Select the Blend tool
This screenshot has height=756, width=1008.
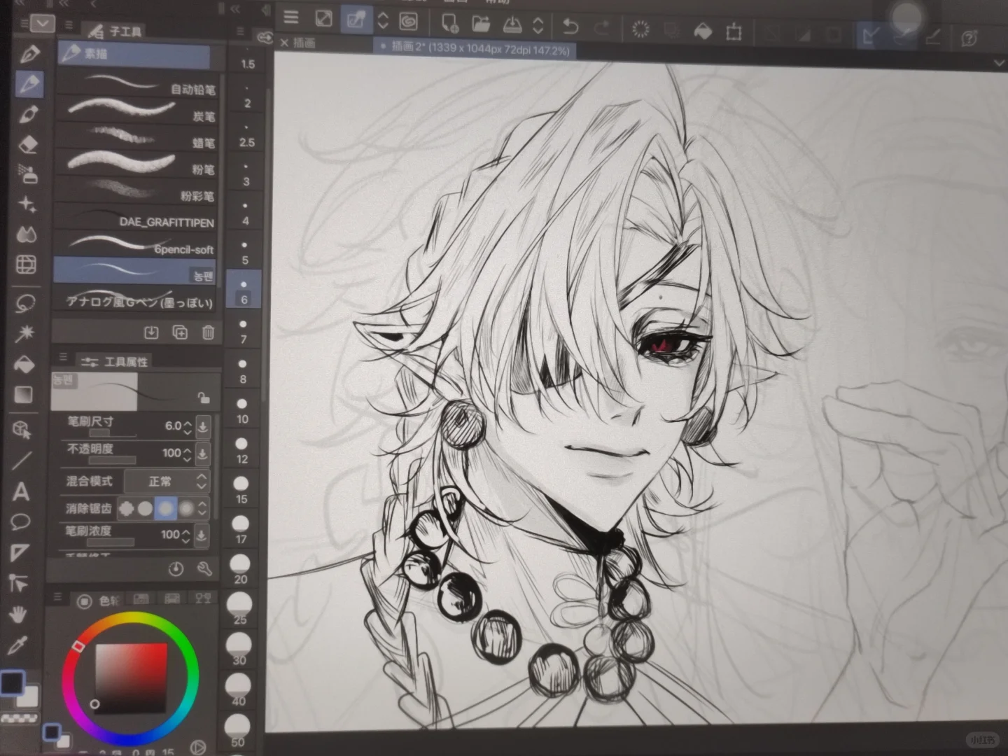coord(27,234)
